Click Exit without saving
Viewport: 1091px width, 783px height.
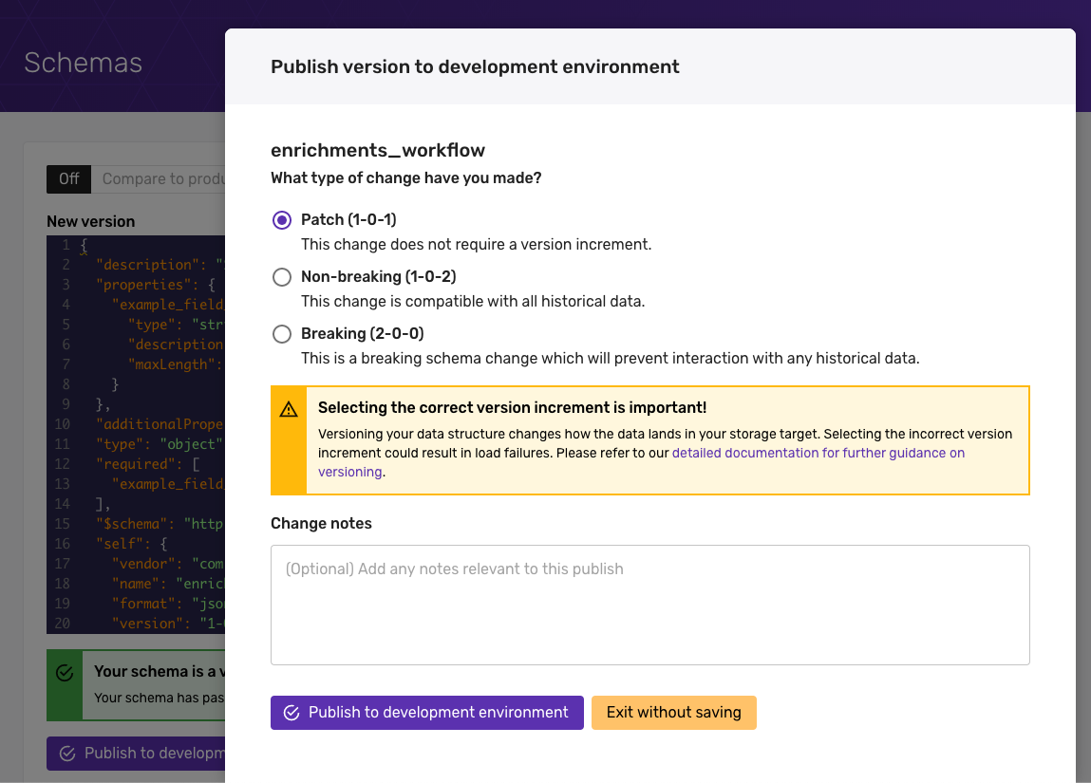pos(673,713)
